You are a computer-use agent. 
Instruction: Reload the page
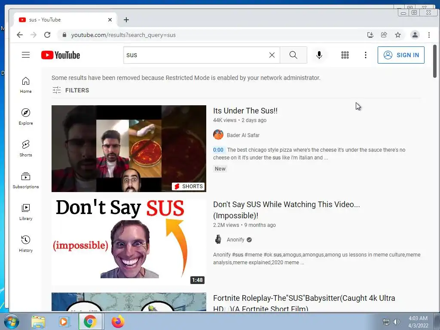[x=47, y=35]
